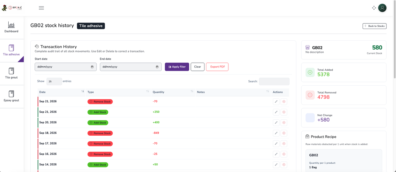Viewport: 396px width, 172px height.
Task: Delete the Sep 21 +250 transaction
Action: (284, 112)
